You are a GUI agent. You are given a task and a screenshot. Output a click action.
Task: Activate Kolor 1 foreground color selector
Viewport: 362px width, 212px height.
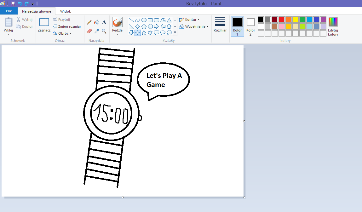pyautogui.click(x=237, y=26)
